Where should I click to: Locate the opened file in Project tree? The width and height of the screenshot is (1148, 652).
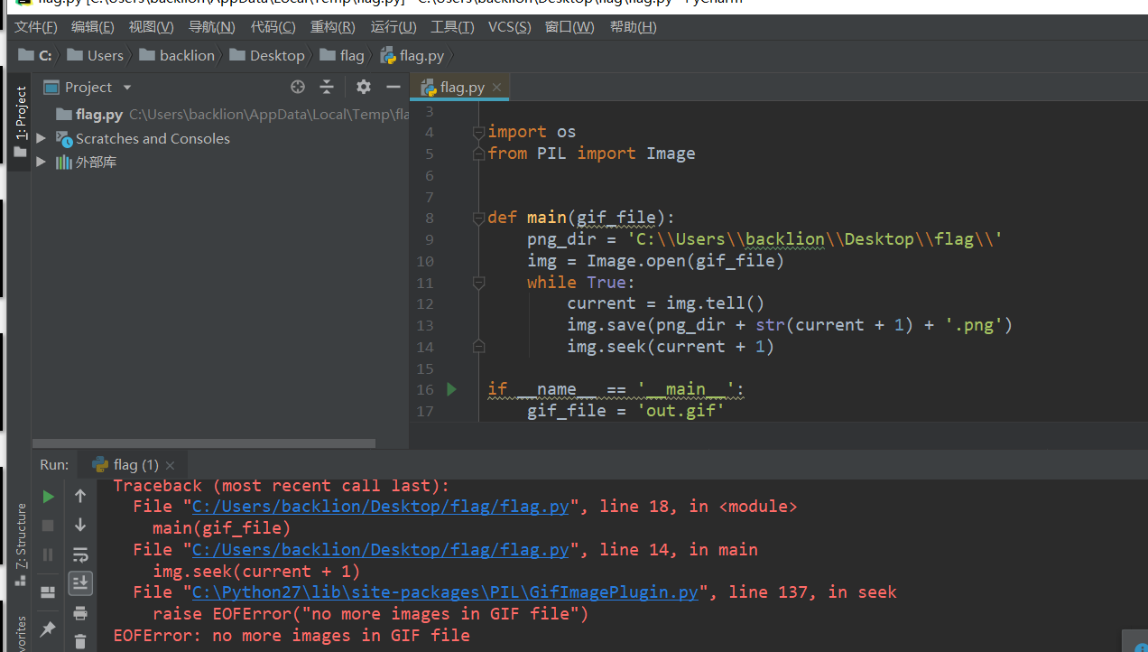[298, 87]
